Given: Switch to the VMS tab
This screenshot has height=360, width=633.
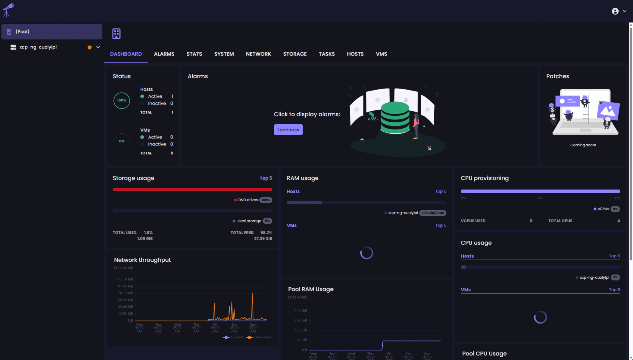Looking at the screenshot, I should point(381,54).
